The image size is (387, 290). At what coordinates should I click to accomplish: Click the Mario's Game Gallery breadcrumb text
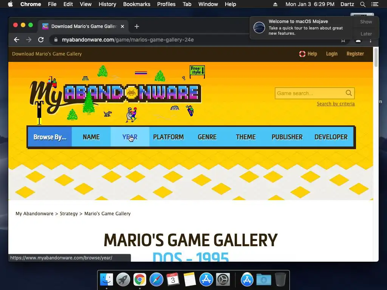pos(107,214)
